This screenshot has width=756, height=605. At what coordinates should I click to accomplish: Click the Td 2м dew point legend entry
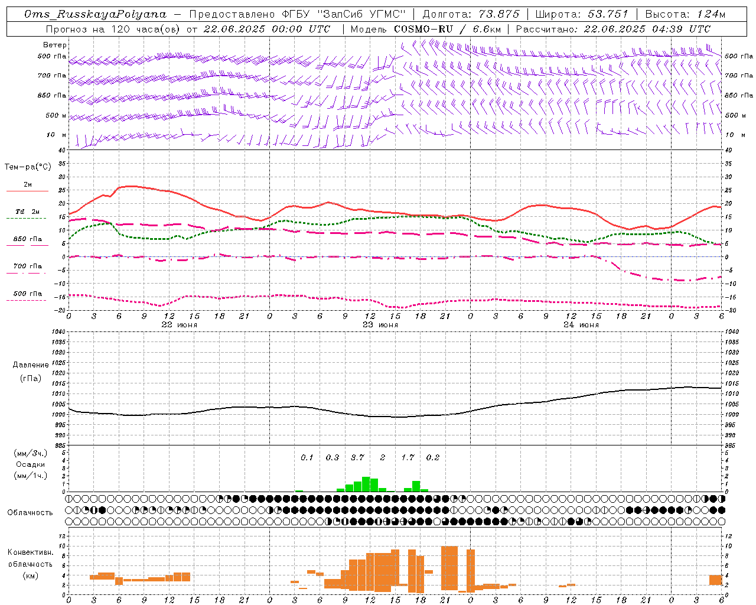click(28, 212)
